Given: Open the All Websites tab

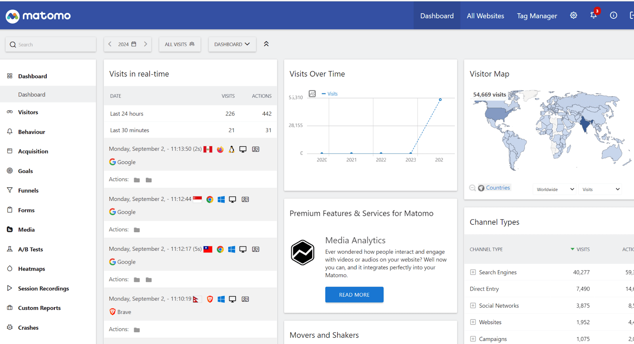Looking at the screenshot, I should [485, 16].
